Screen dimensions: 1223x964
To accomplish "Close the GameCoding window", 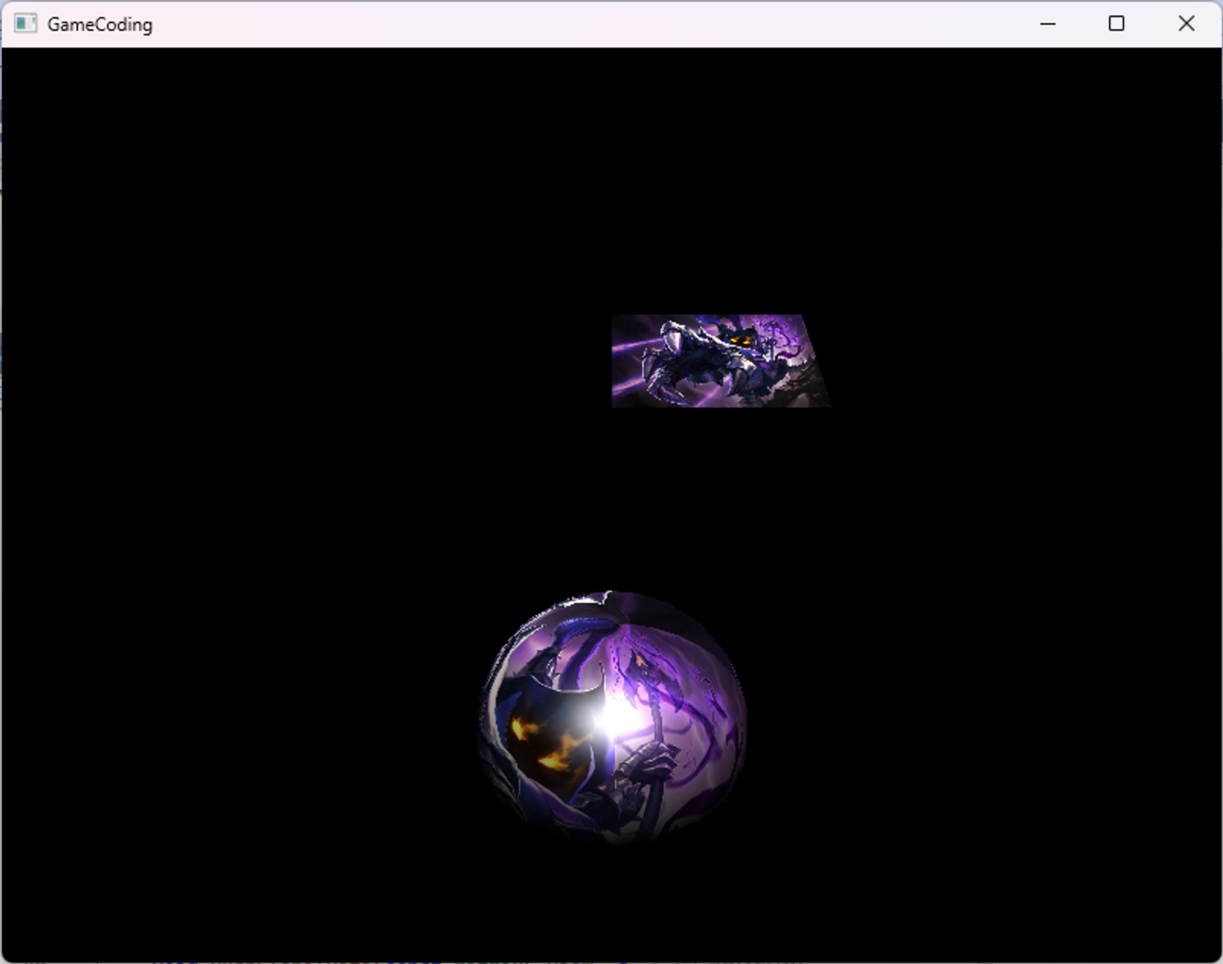I will tap(1186, 24).
